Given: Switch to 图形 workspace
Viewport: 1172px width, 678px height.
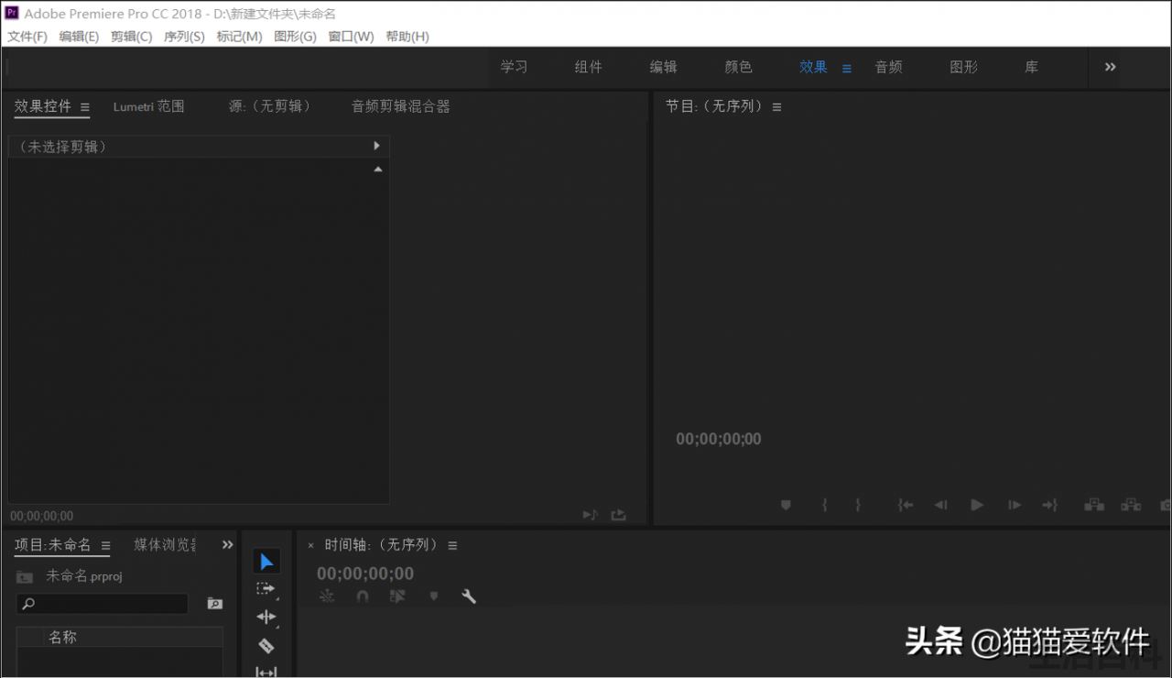Looking at the screenshot, I should 963,67.
